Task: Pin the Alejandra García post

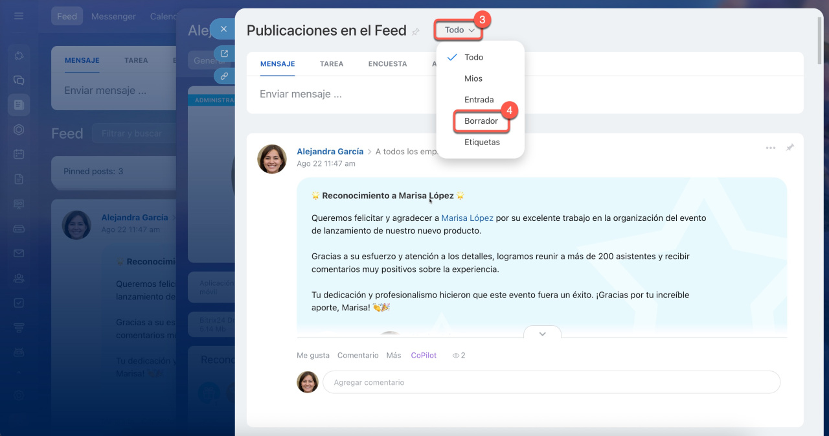Action: (789, 148)
